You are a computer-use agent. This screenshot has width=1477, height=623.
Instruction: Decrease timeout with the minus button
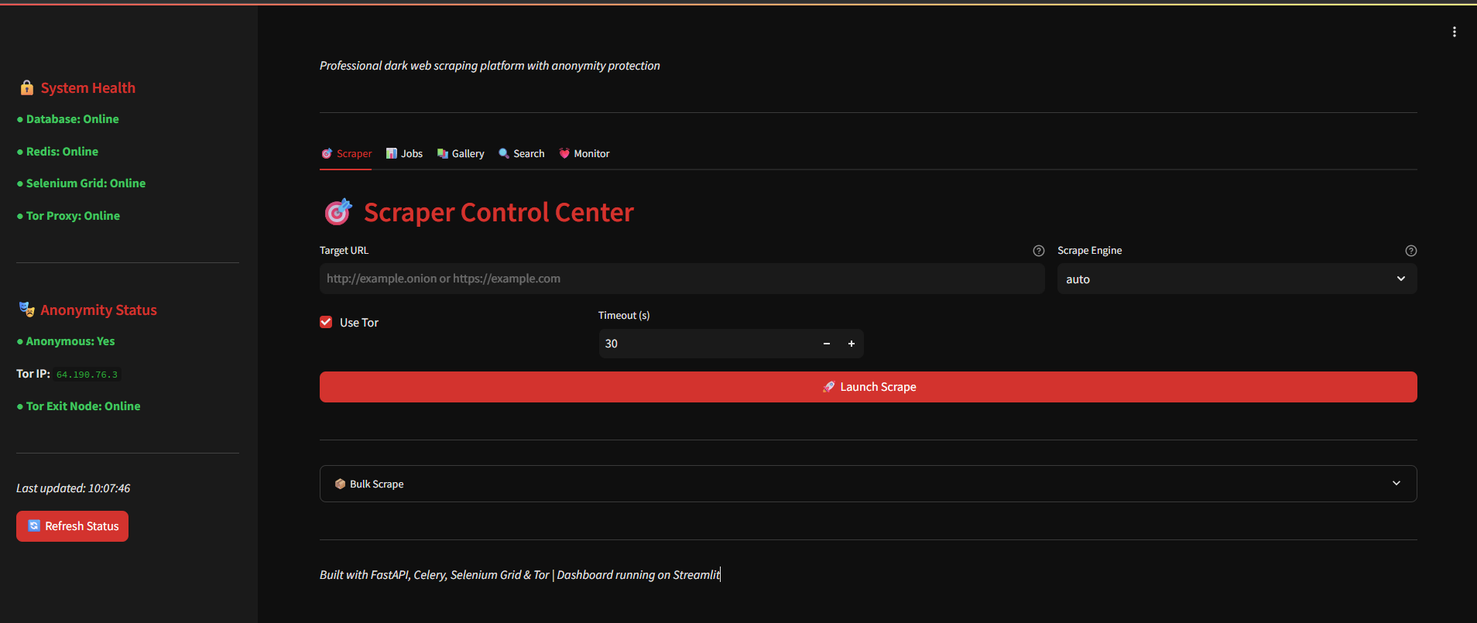click(827, 344)
